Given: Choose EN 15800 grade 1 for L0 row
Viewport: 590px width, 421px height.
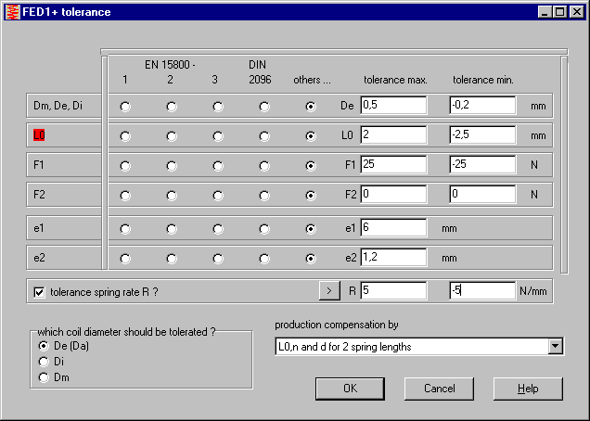Looking at the screenshot, I should click(x=125, y=136).
